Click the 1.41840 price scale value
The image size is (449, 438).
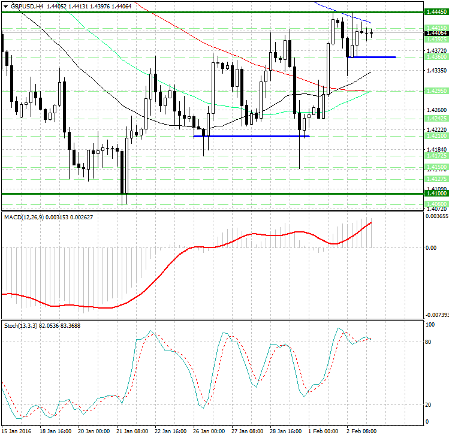click(x=436, y=149)
